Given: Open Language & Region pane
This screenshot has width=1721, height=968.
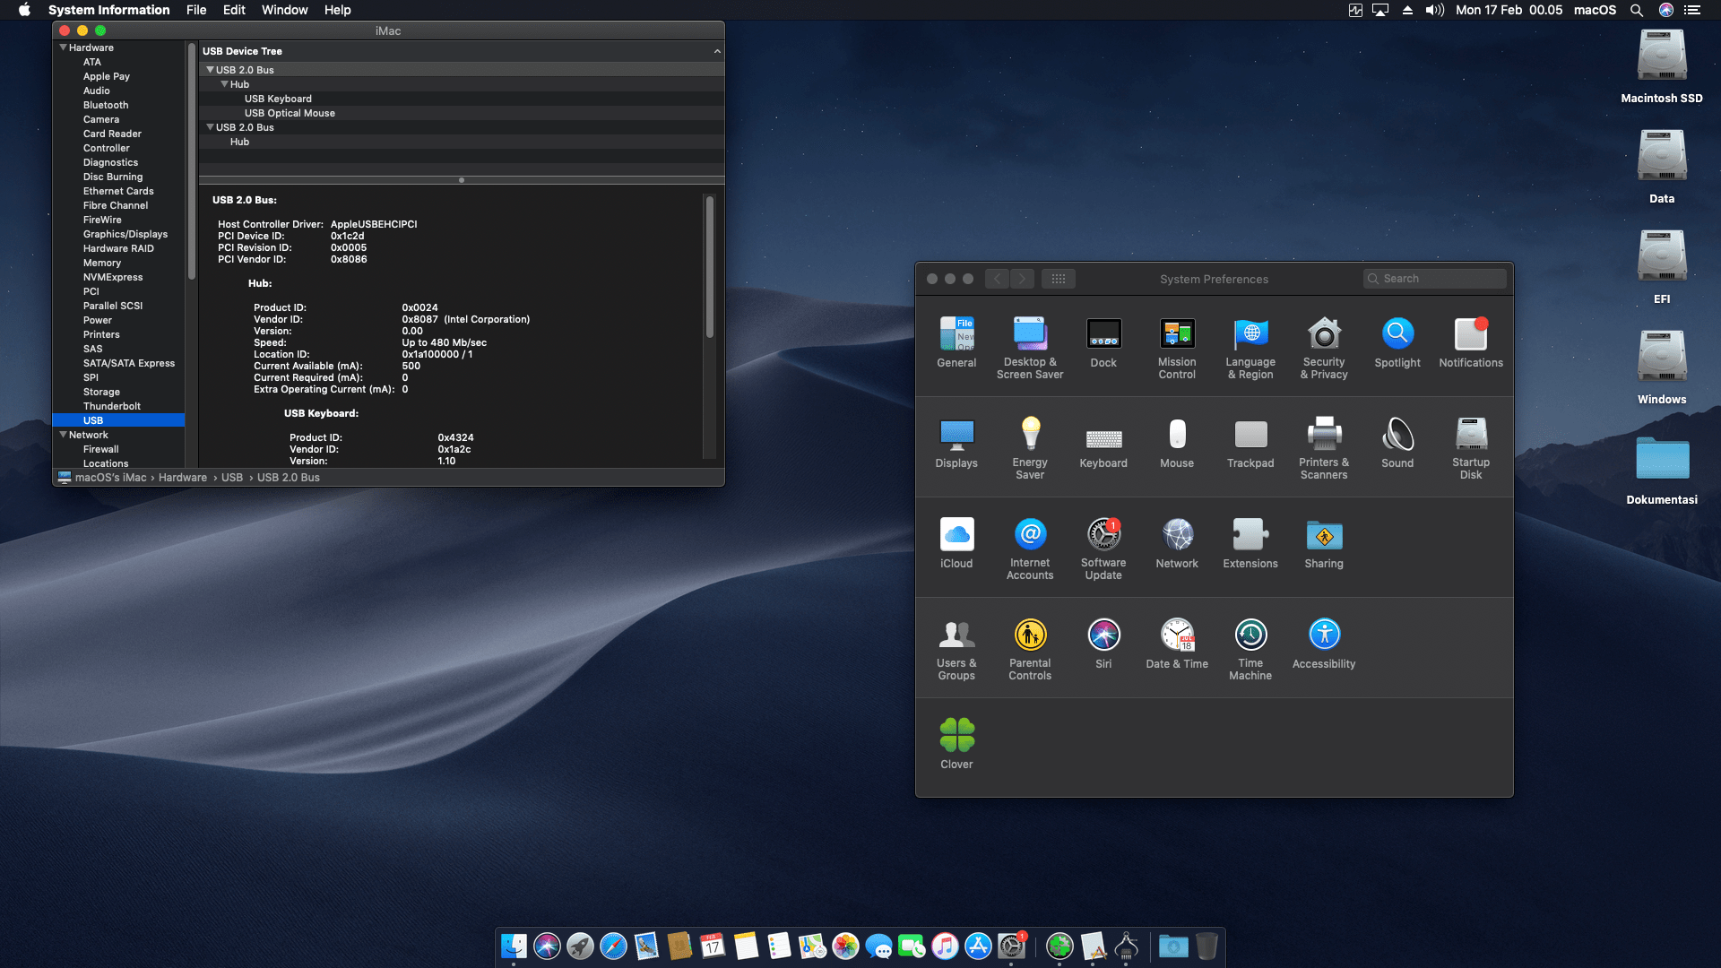Looking at the screenshot, I should [1250, 348].
